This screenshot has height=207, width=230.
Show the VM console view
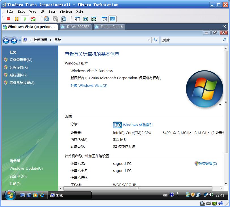click(x=113, y=19)
